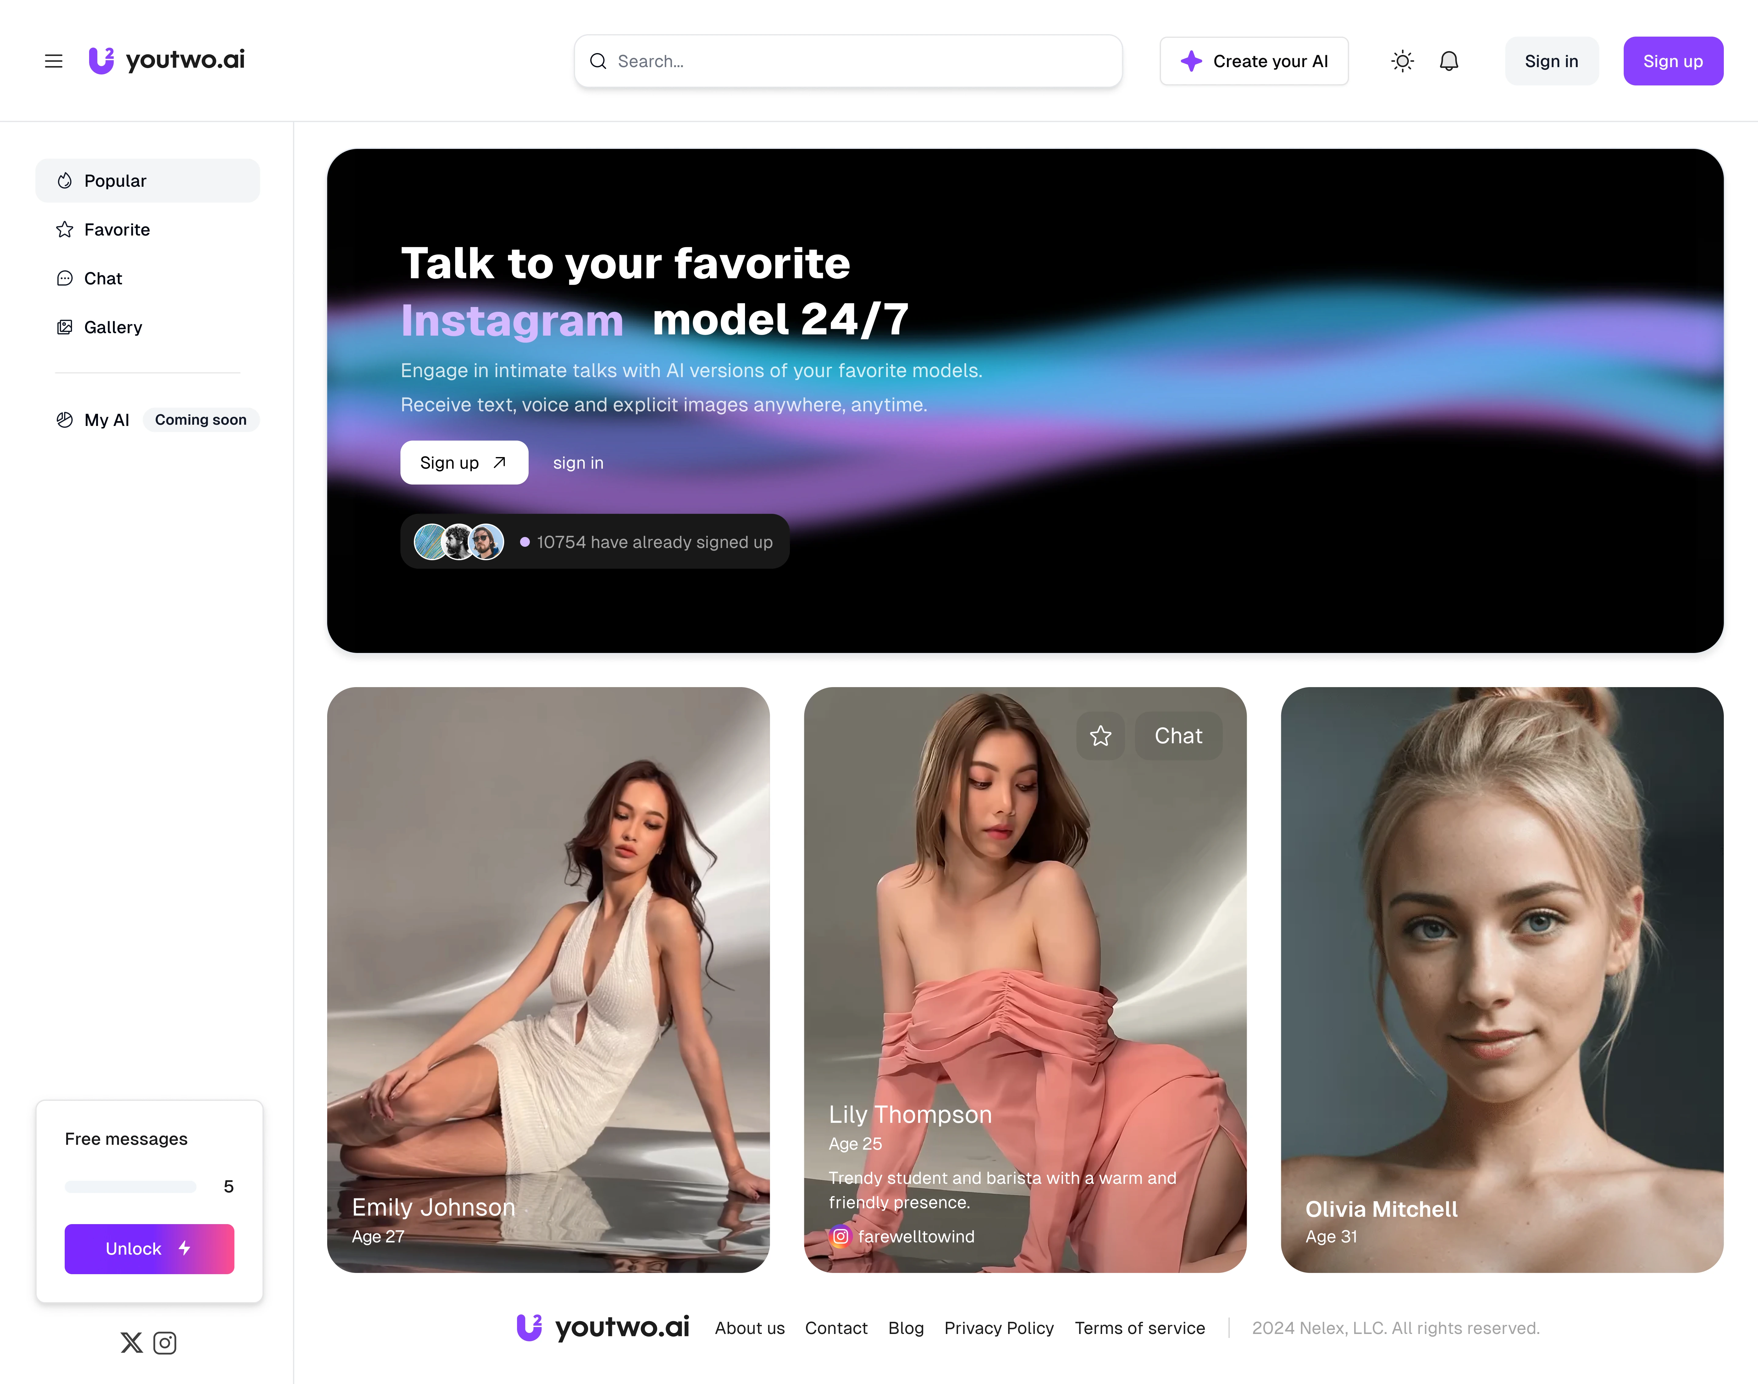Click the star icon on Lily Thompson
Image resolution: width=1758 pixels, height=1384 pixels.
pos(1100,736)
